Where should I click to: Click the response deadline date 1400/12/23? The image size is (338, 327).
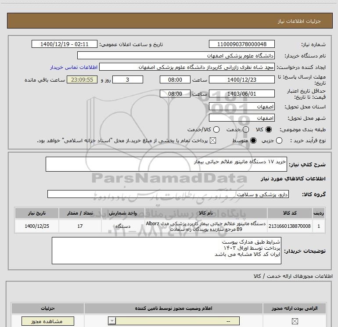click(241, 79)
